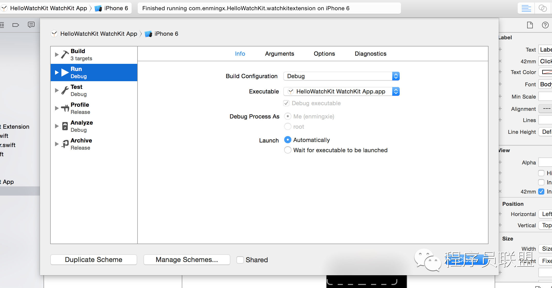Screen dimensions: 552x288
Task: Click the Min Scale field
Action: click(x=545, y=97)
